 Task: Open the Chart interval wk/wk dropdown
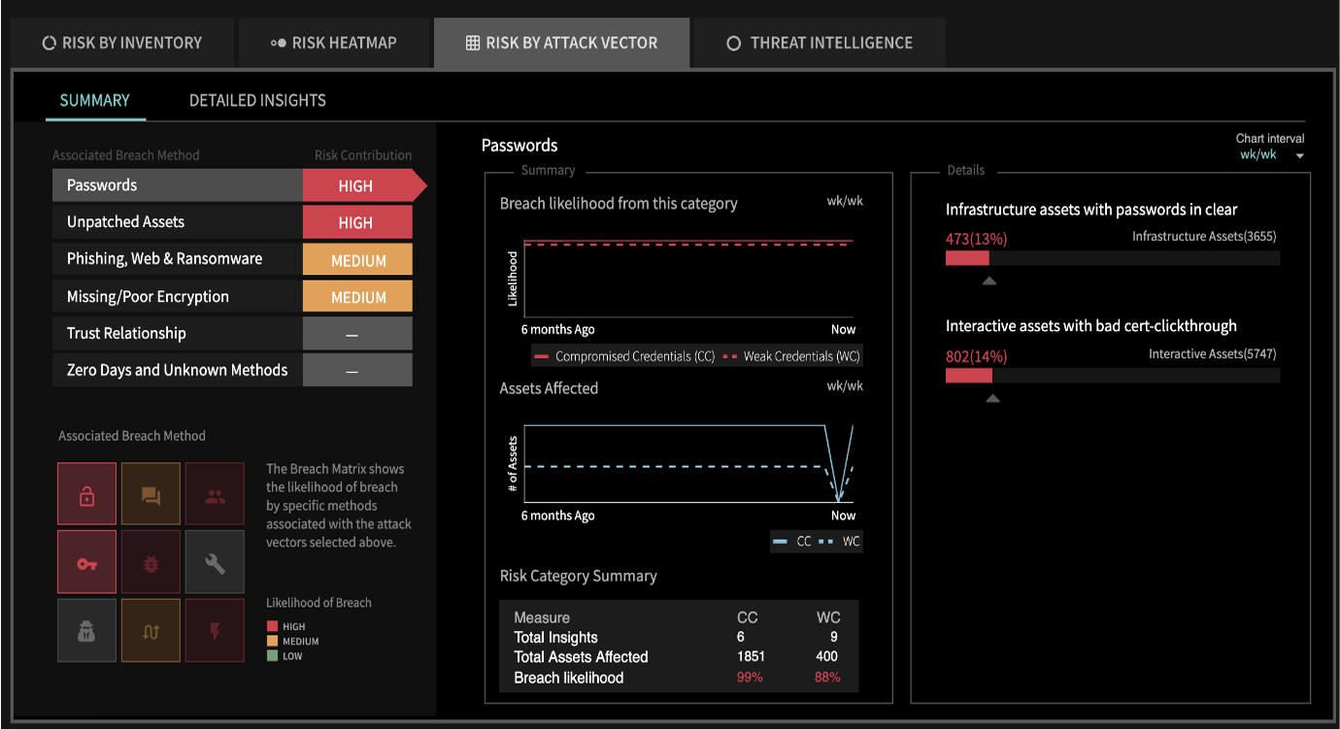(x=1271, y=155)
